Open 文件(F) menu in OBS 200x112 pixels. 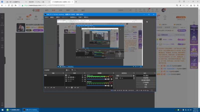point(46,17)
